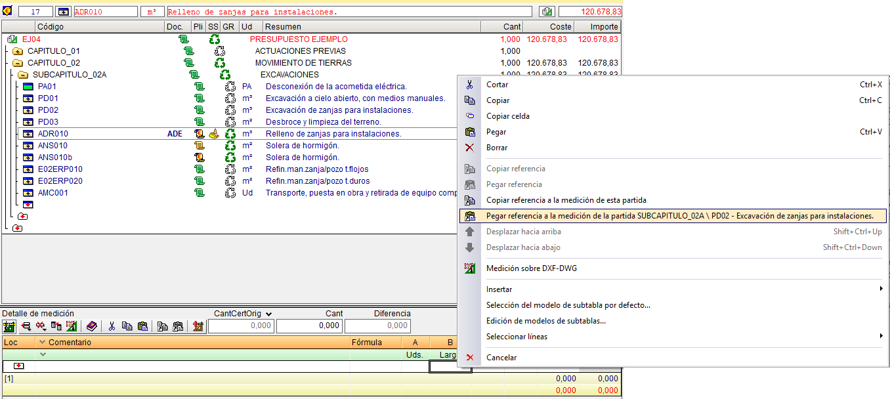Viewport: 890px width, 399px height.
Task: Click the scissors cut icon in measurement toolbar
Action: (x=112, y=326)
